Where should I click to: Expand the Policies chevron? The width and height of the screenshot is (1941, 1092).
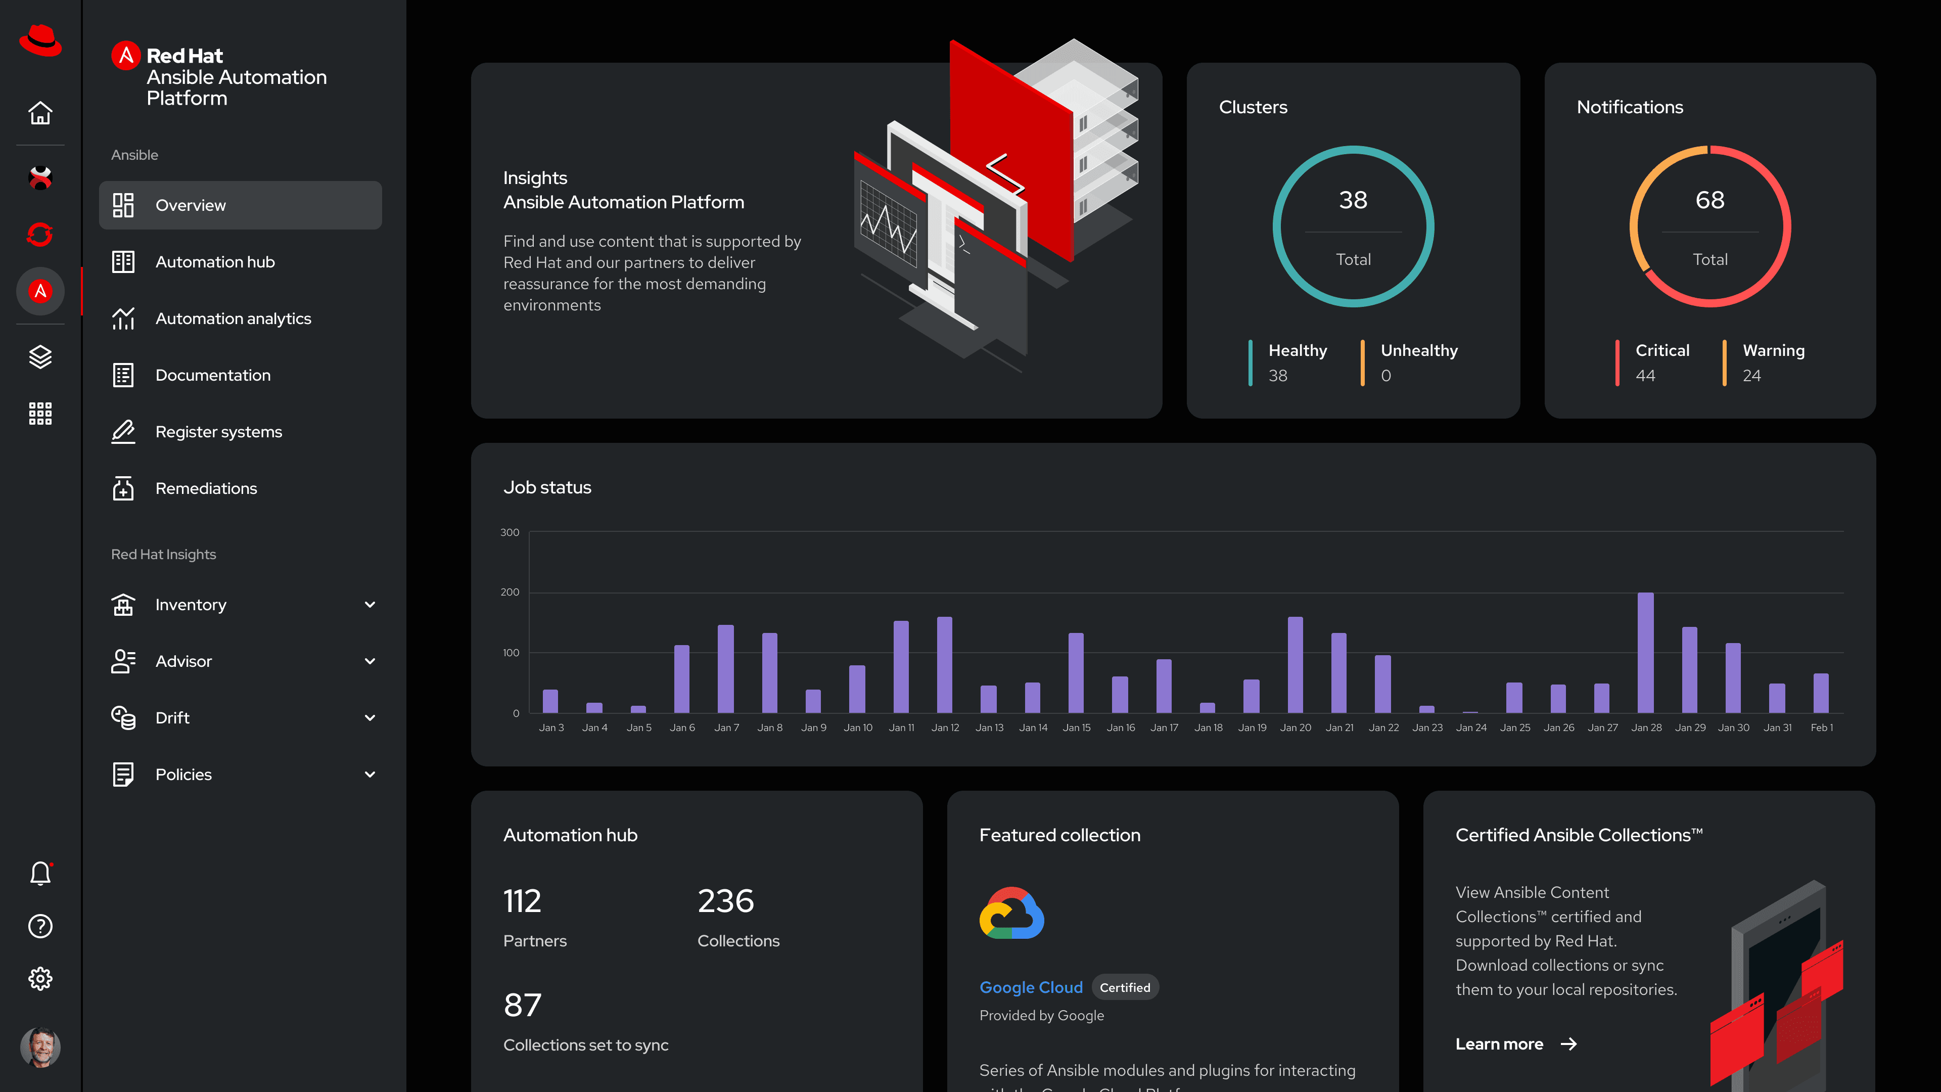370,774
